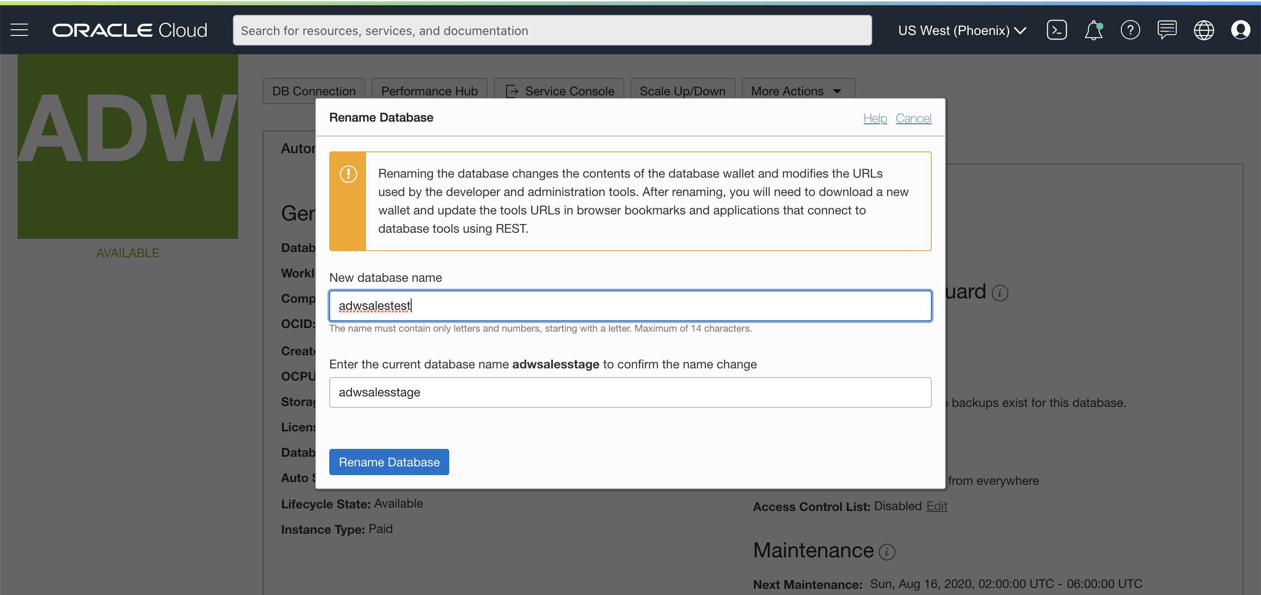Click the Oracle Cloud logo
This screenshot has width=1261, height=595.
pyautogui.click(x=130, y=30)
